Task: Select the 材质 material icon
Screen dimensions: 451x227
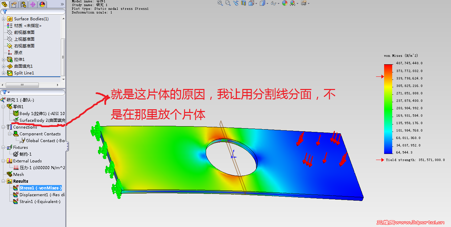Action: pos(10,26)
